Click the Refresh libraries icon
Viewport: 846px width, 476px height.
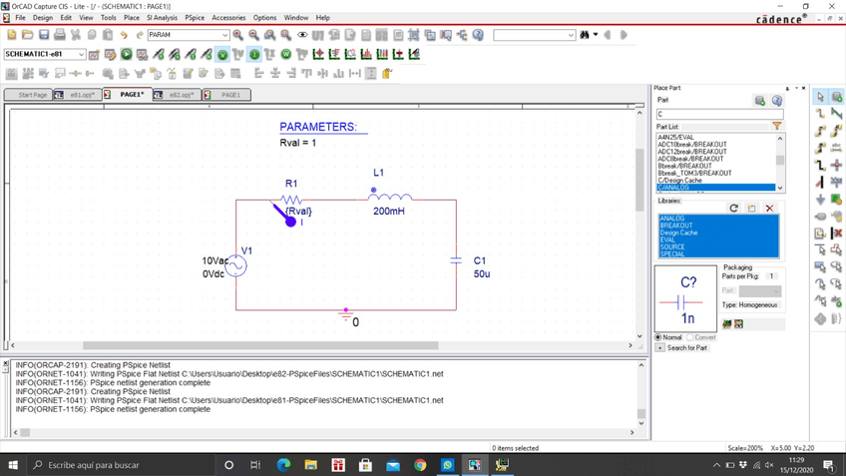point(734,208)
